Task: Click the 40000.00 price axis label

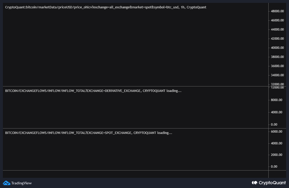Action: pos(277,48)
